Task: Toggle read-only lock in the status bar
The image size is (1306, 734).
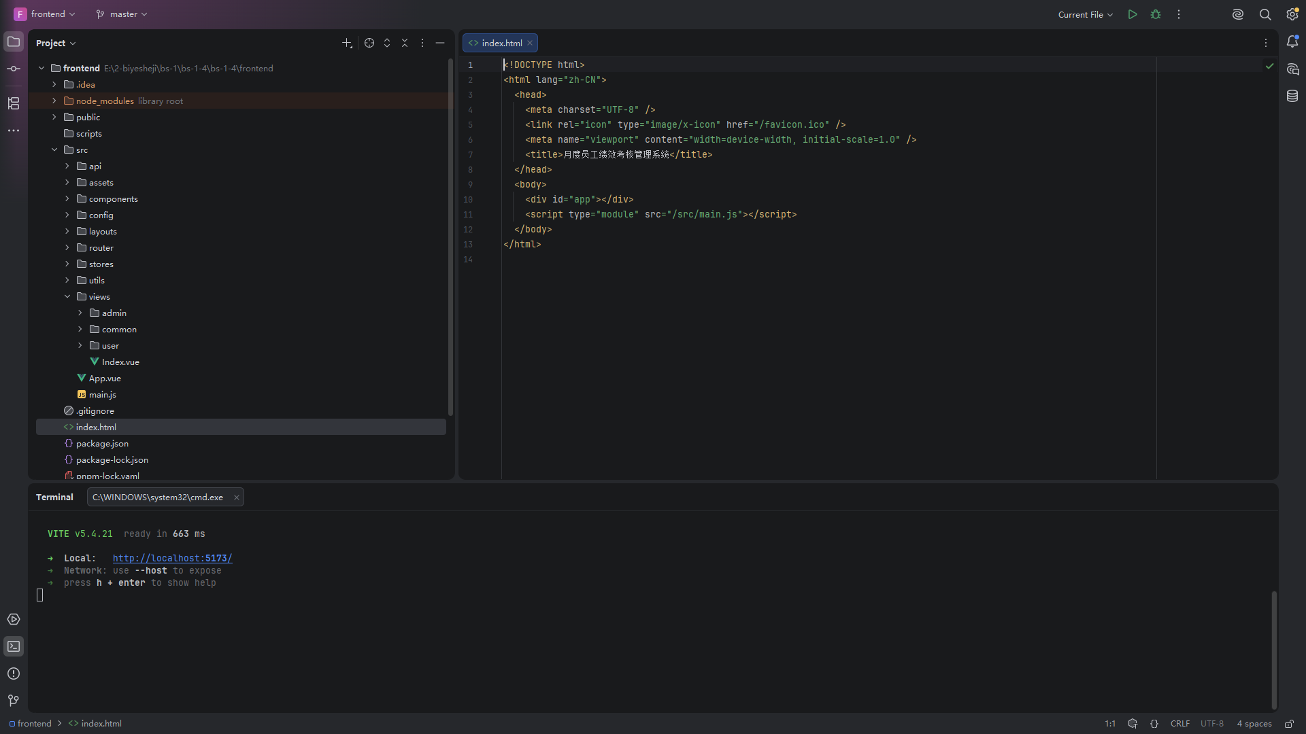Action: point(1289,724)
